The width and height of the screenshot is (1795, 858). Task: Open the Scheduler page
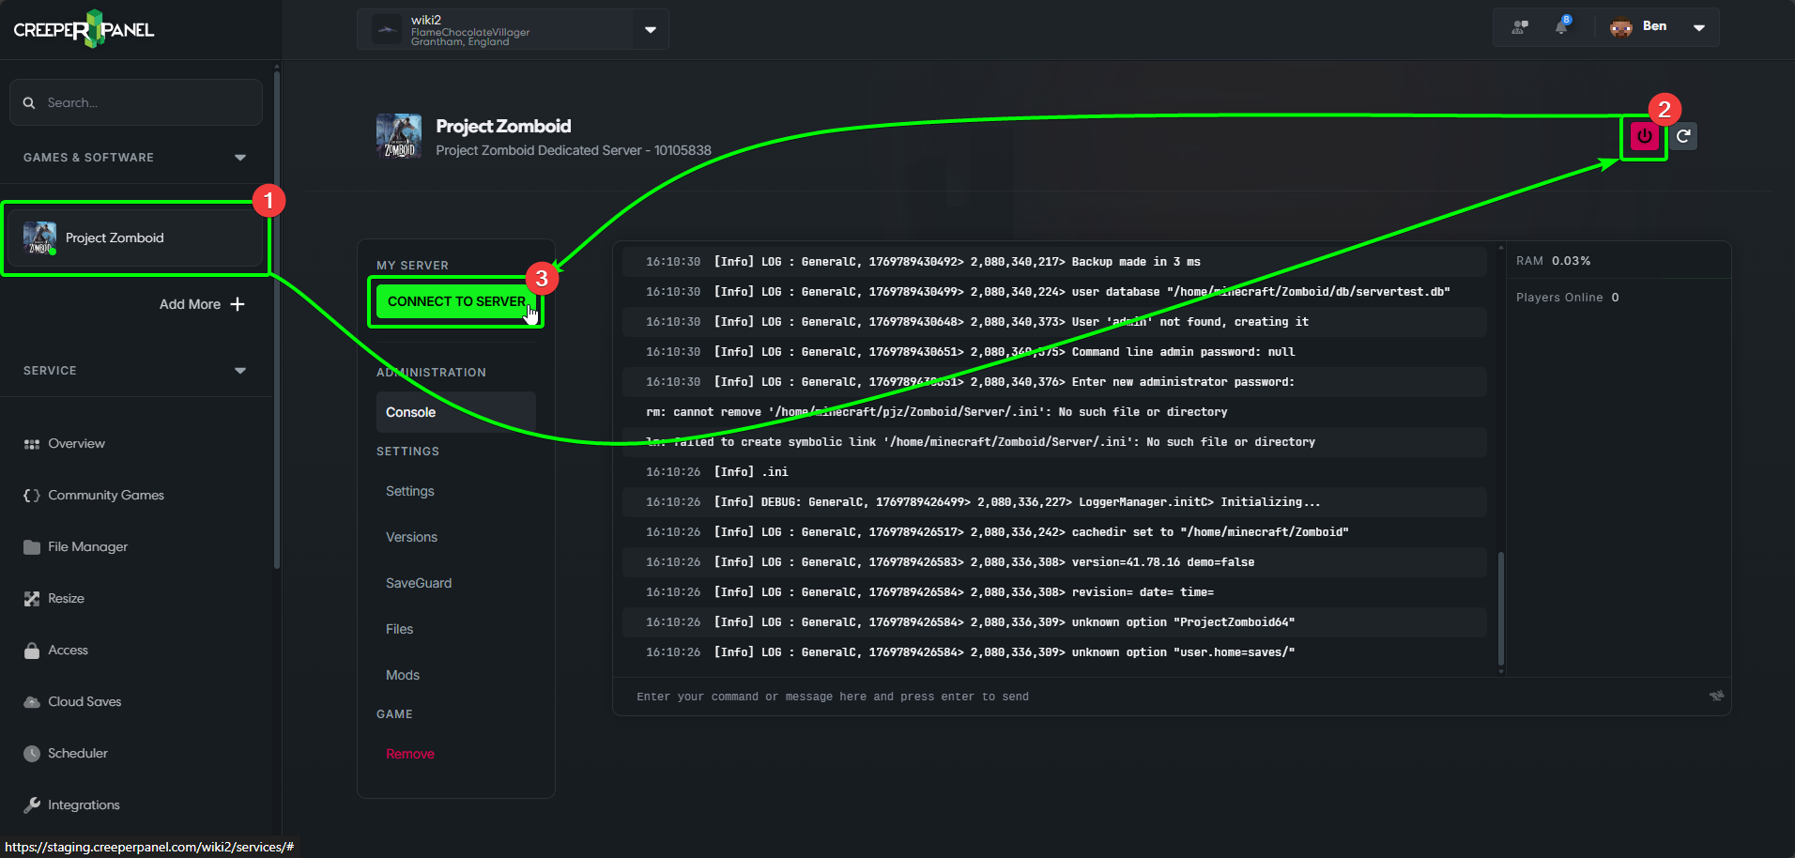pos(77,753)
